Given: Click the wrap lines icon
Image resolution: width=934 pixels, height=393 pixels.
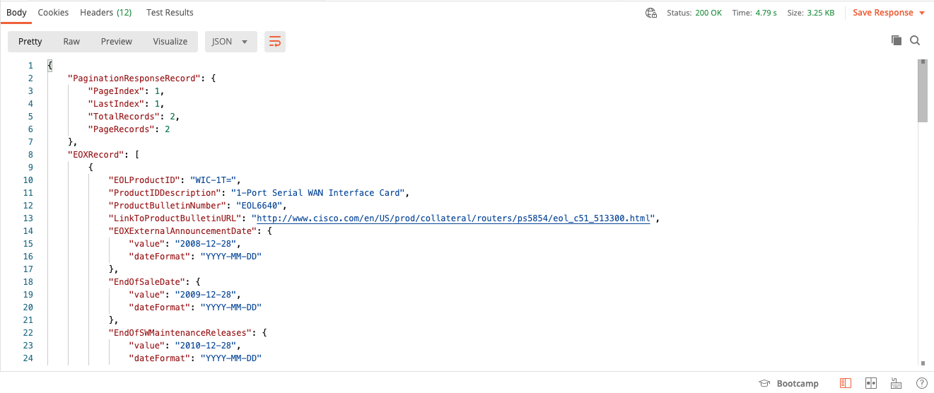Looking at the screenshot, I should (x=275, y=42).
